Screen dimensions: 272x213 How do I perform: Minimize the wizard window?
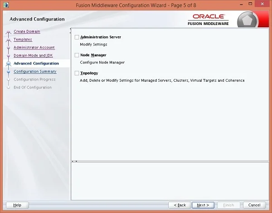[x=241, y=5]
